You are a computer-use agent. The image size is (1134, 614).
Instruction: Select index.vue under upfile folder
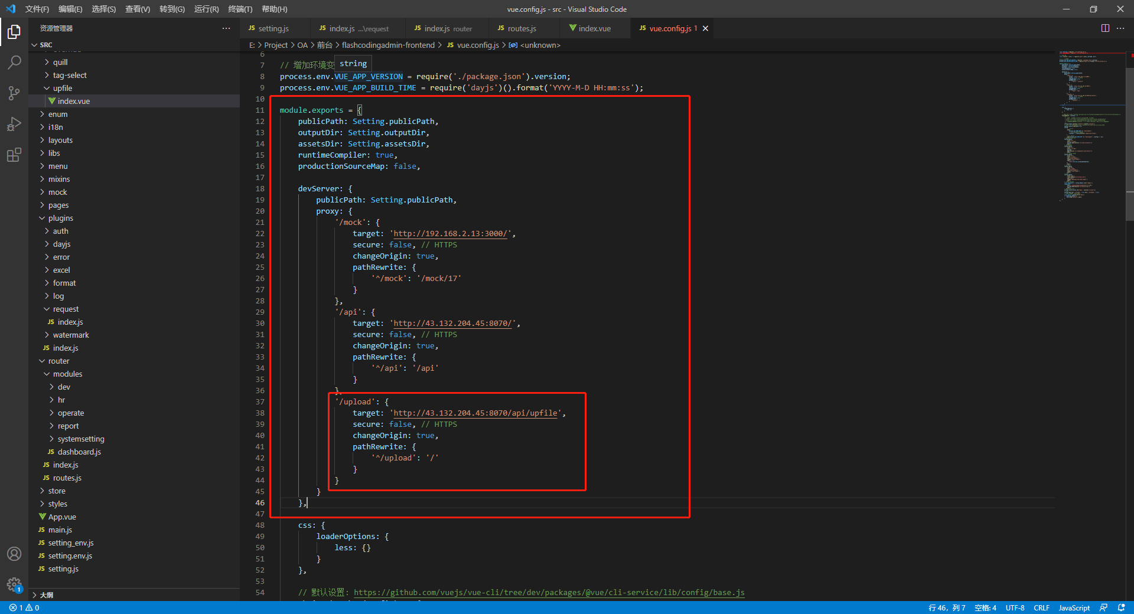tap(134, 101)
